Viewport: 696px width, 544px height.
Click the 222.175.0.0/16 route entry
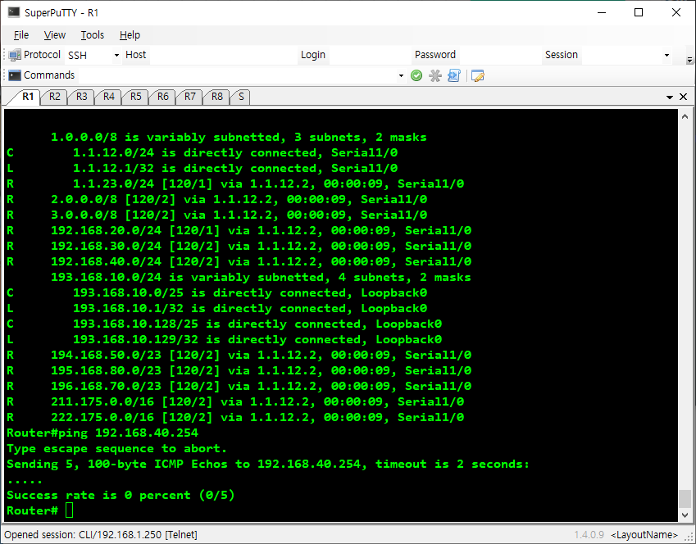pyautogui.click(x=235, y=418)
